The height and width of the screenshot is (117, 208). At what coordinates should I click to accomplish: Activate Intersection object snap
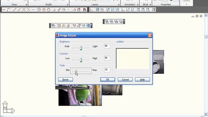point(24,9)
